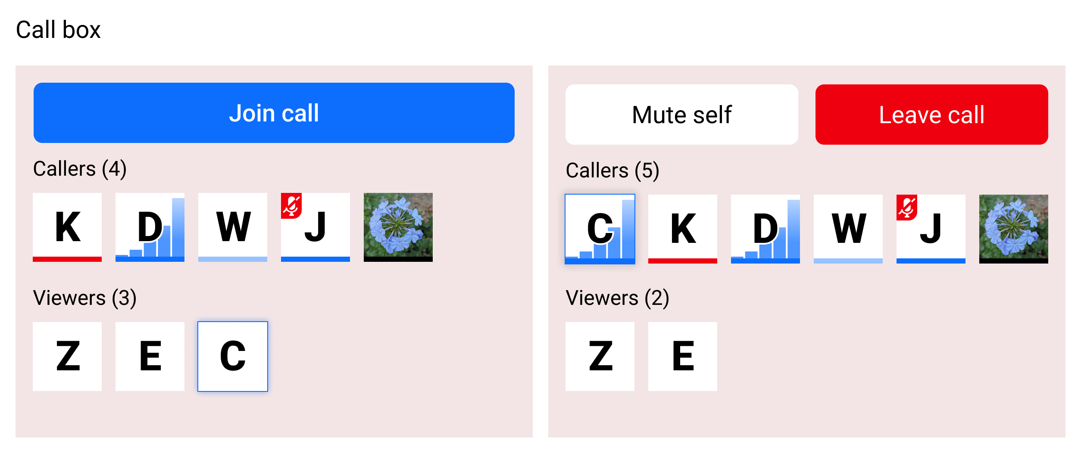The height and width of the screenshot is (453, 1081).
Task: Click caller W avatar in right panel
Action: tap(848, 229)
